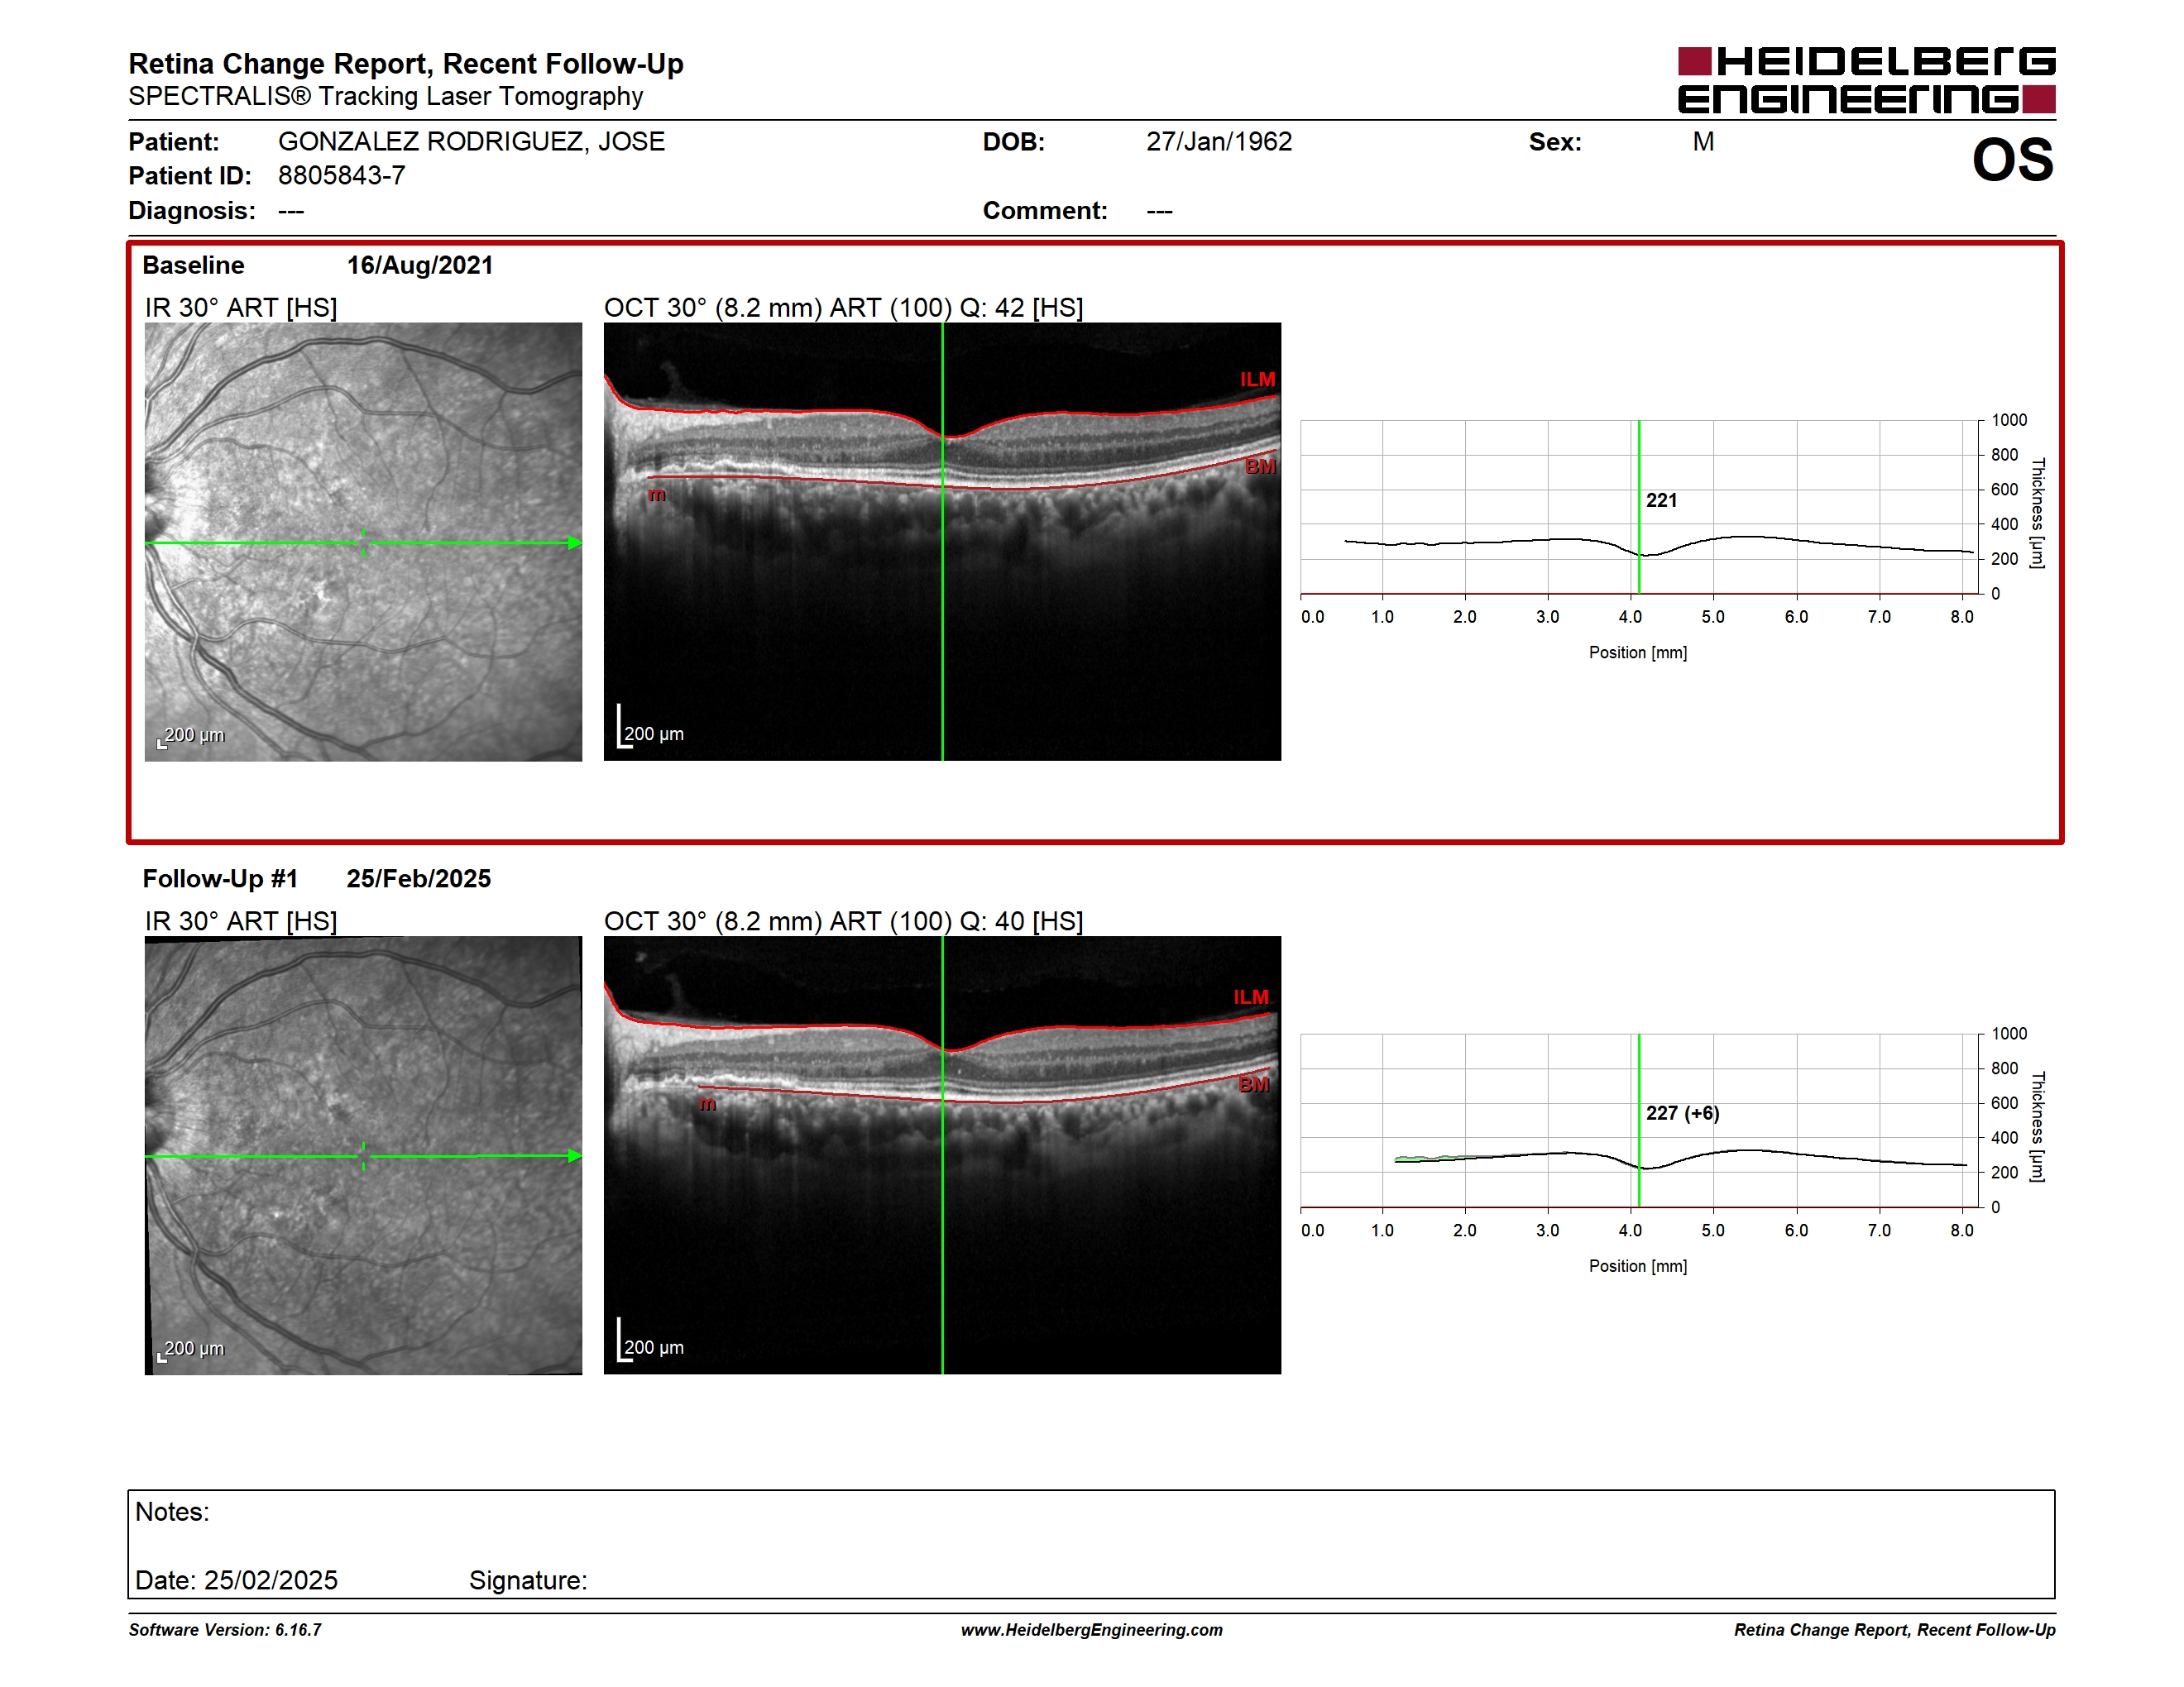Select the baseline OCT B-scan image
2184x1687 pixels.
pos(942,542)
